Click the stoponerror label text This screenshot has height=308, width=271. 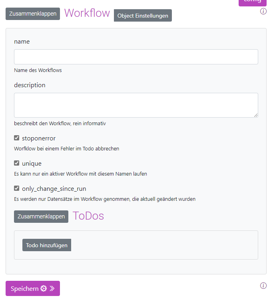pos(39,138)
